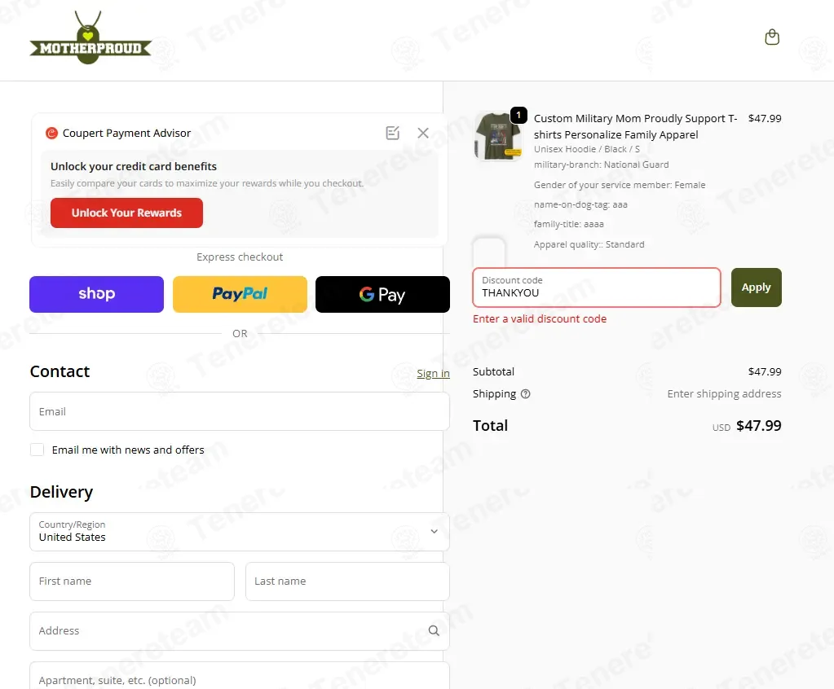Click the Enter shipping address text
Image resolution: width=834 pixels, height=689 pixels.
(x=724, y=394)
